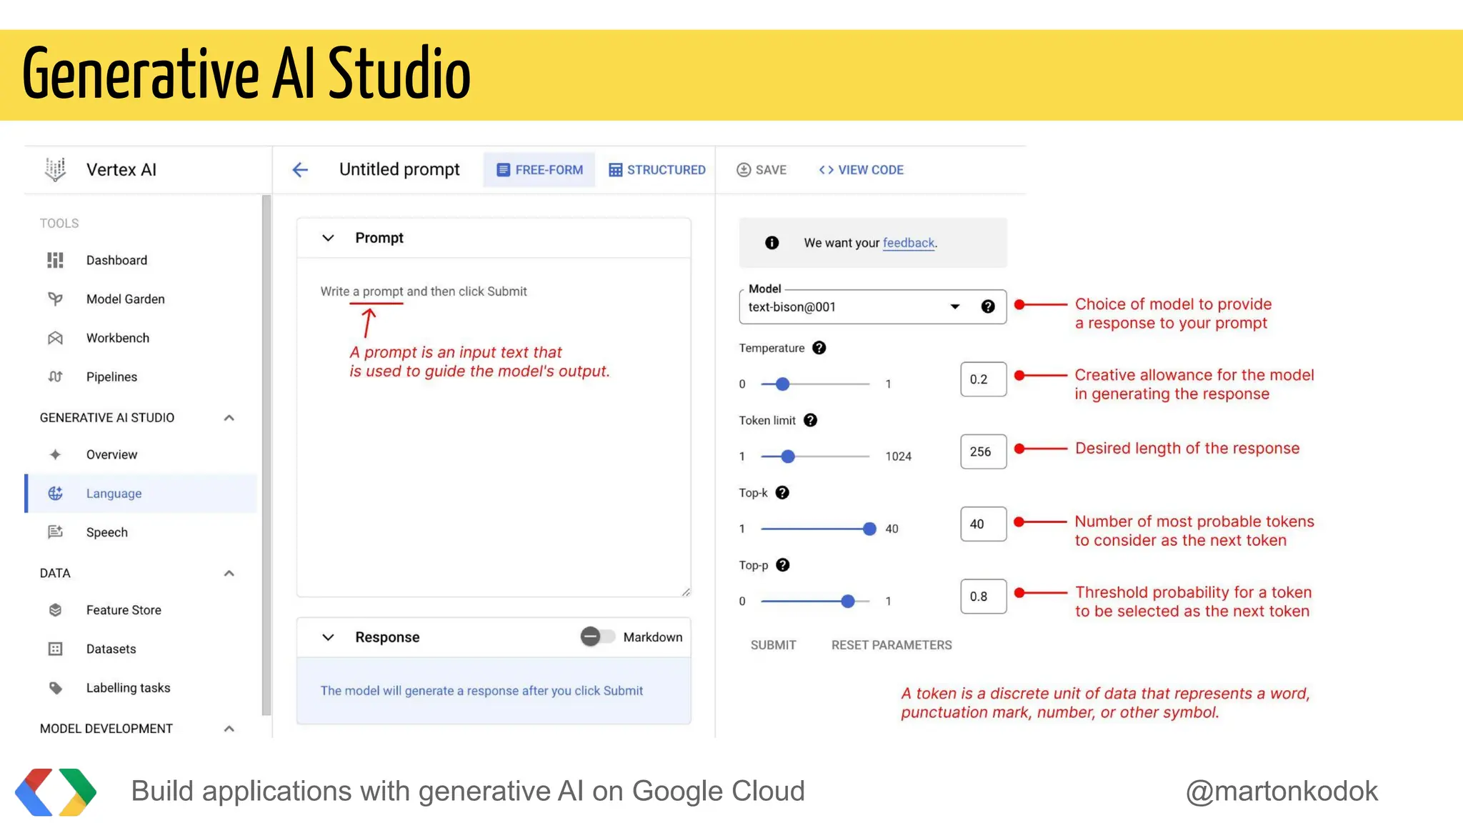The height and width of the screenshot is (823, 1463).
Task: Click the Top-k value box 40
Action: coord(984,524)
